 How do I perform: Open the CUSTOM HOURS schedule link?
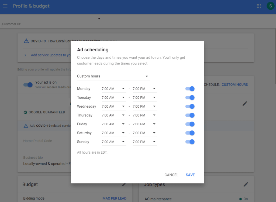point(234,84)
